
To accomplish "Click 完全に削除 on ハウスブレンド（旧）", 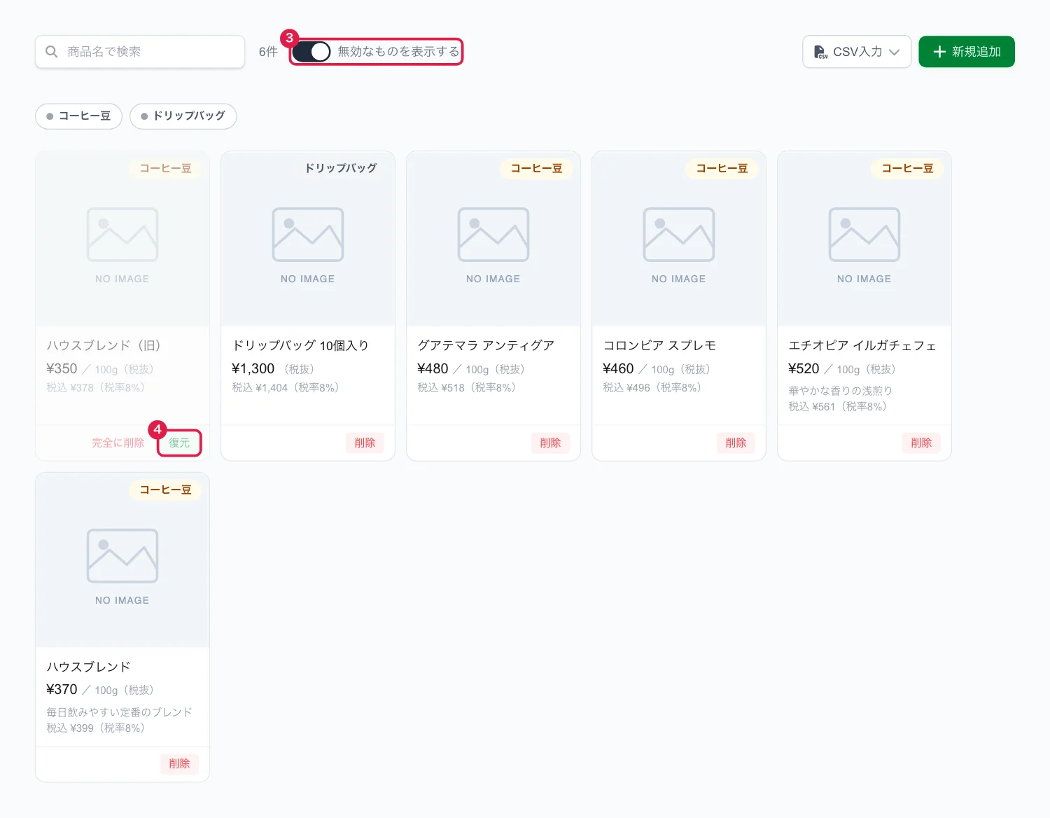I will tap(118, 443).
